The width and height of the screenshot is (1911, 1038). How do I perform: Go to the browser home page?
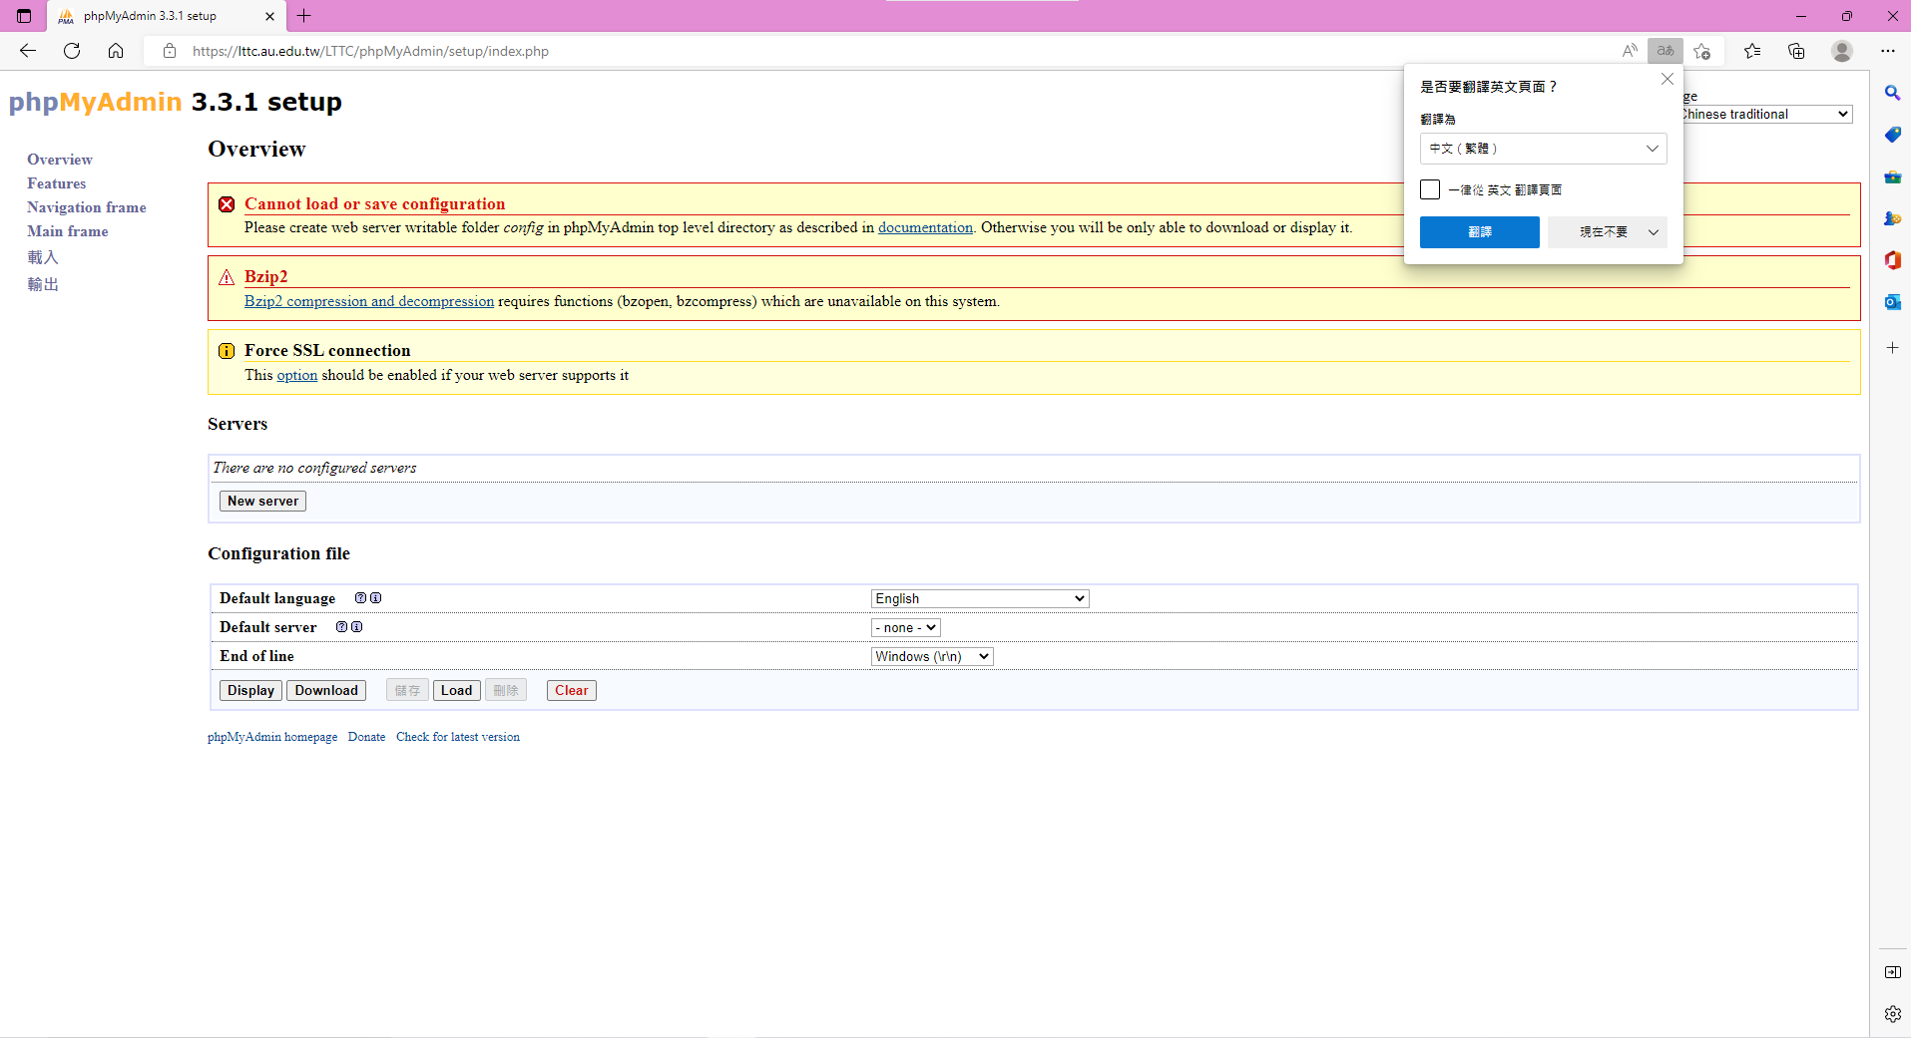tap(116, 51)
